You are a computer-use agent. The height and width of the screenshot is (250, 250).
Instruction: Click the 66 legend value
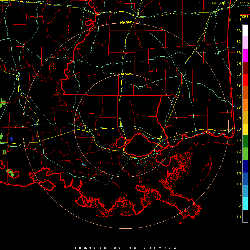239,31
